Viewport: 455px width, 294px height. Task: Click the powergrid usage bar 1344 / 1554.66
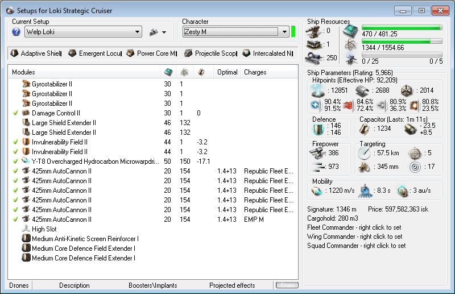(402, 41)
